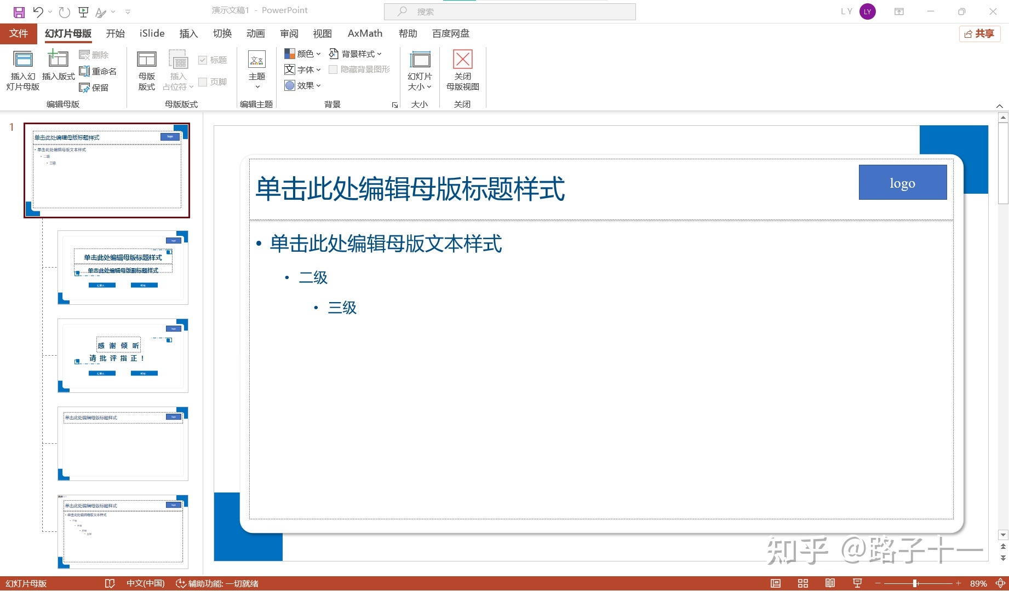Open Customize Quick Access Toolbar arrow

(128, 11)
